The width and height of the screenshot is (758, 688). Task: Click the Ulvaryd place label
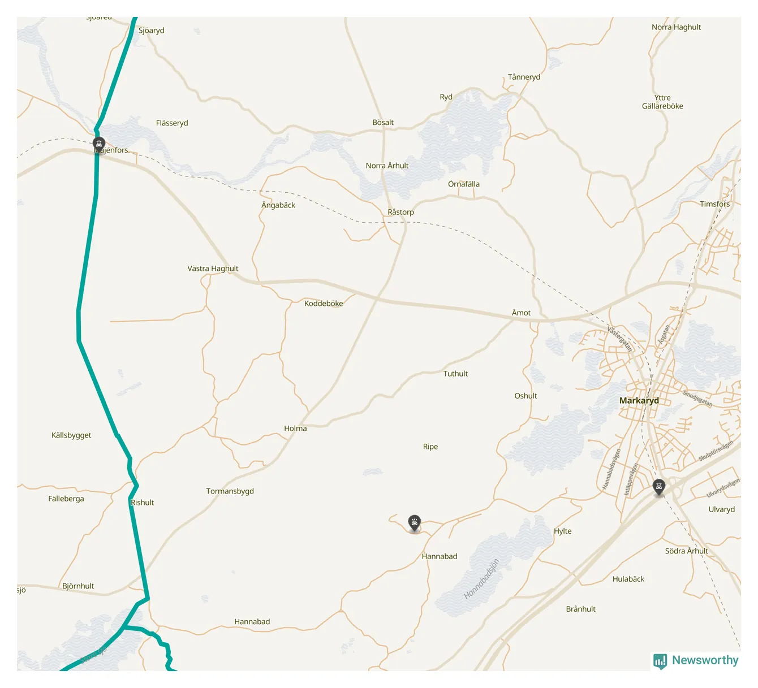click(722, 509)
